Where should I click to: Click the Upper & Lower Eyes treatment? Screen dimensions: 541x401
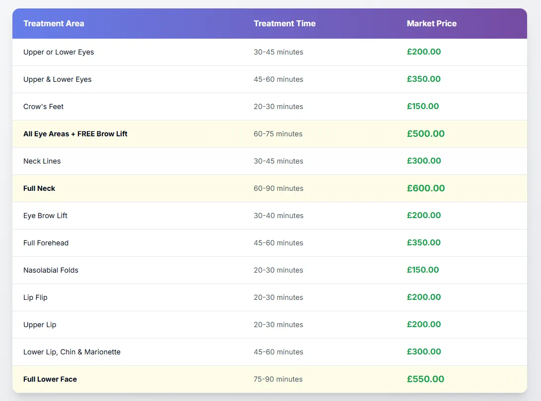click(58, 79)
